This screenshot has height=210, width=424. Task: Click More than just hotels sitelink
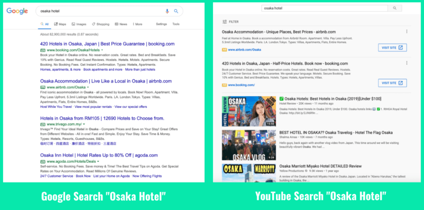pos(140,69)
